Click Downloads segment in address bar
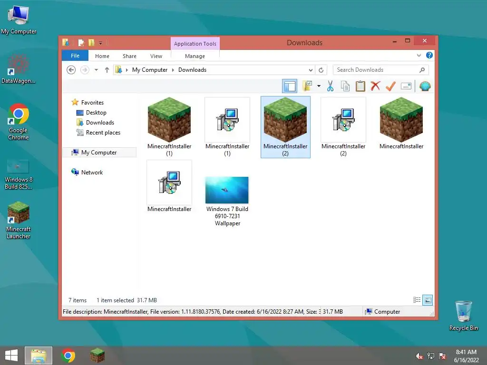The image size is (487, 365). [x=192, y=70]
